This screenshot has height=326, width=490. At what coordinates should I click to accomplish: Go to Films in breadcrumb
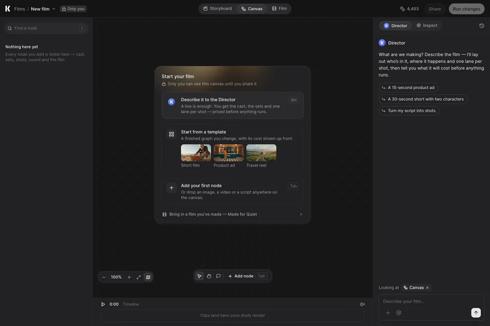pyautogui.click(x=19, y=9)
